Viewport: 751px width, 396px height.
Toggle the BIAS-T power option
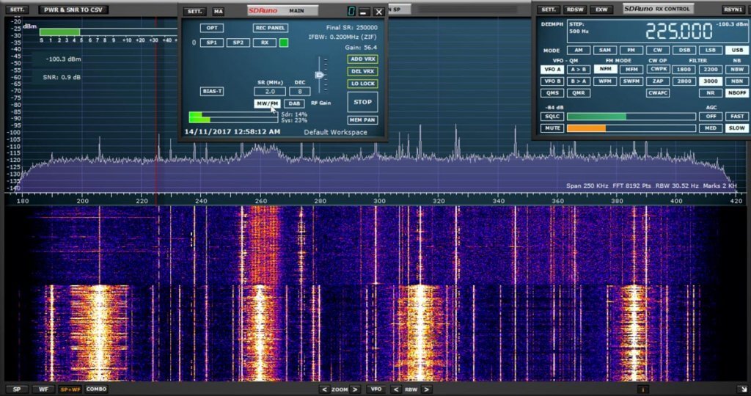point(212,92)
